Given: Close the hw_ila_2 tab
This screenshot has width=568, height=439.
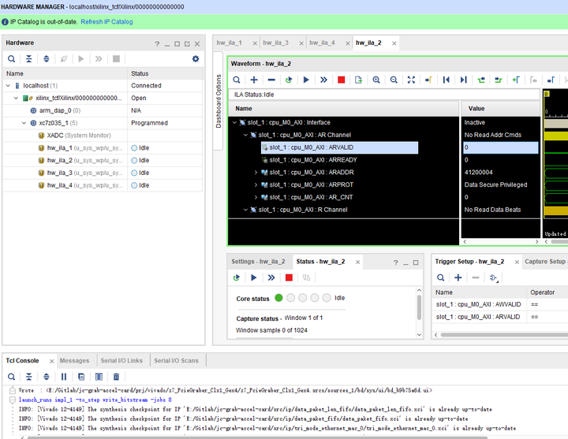Looking at the screenshot, I should [x=394, y=43].
